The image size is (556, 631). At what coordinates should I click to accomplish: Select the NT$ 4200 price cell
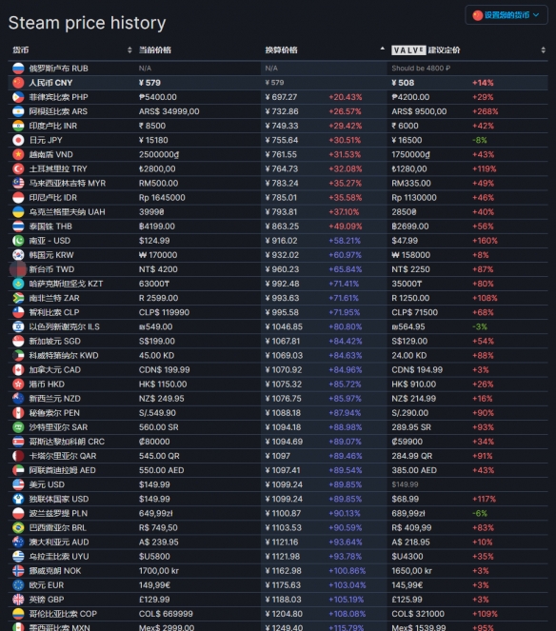tap(158, 269)
